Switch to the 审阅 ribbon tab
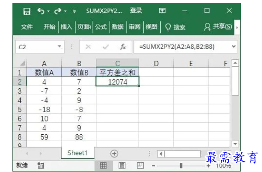Screen dimensions: 262x172 click(x=134, y=27)
